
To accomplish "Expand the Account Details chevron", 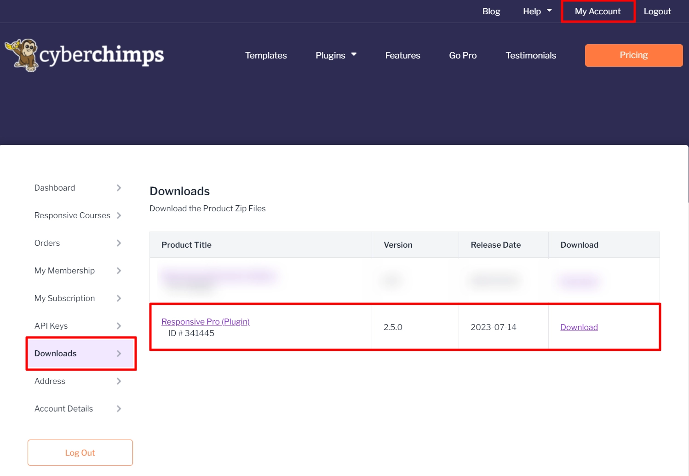I will coord(119,409).
